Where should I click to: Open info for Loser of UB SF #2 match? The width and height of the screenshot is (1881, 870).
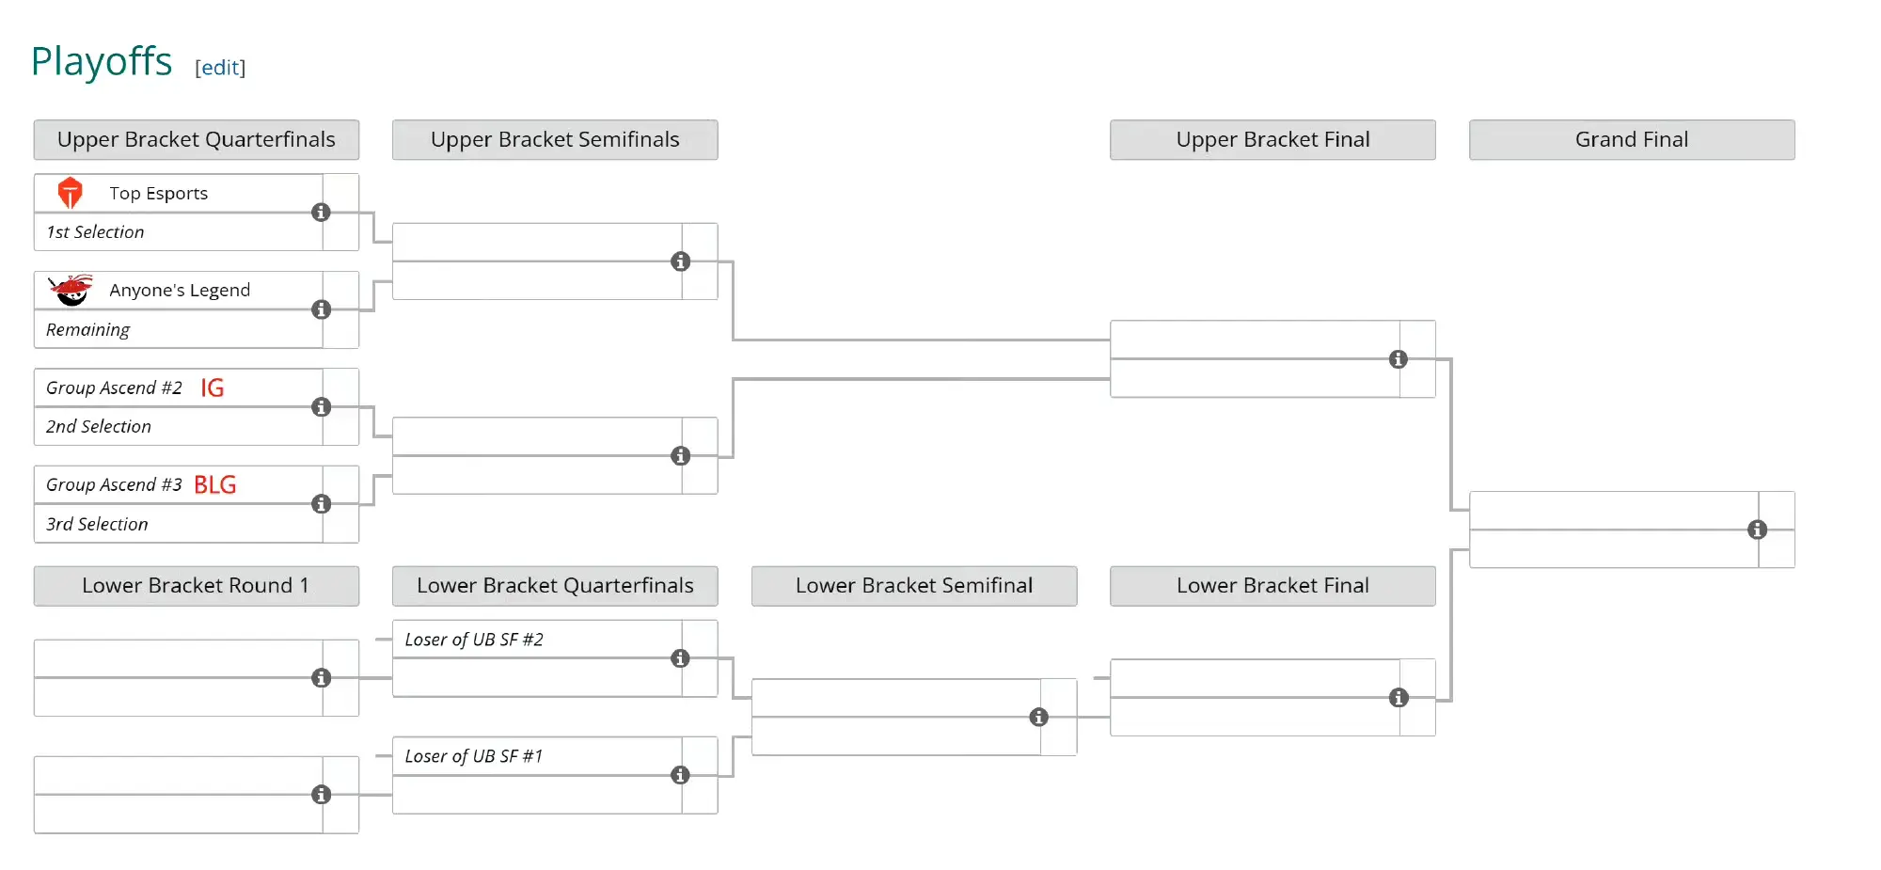tap(680, 658)
